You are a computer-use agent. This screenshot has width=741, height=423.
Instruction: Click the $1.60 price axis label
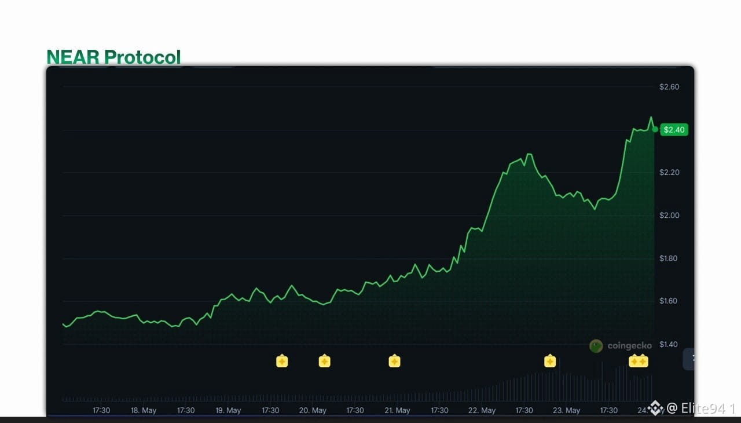point(669,301)
